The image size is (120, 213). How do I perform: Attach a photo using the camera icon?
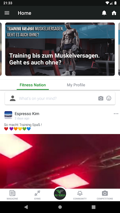click(x=101, y=98)
